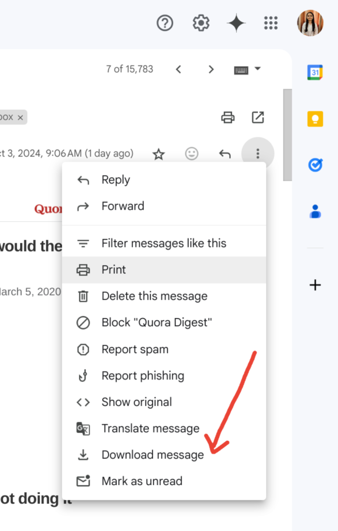Image resolution: width=338 pixels, height=531 pixels.
Task: Open the print icon above the email
Action: pos(228,117)
